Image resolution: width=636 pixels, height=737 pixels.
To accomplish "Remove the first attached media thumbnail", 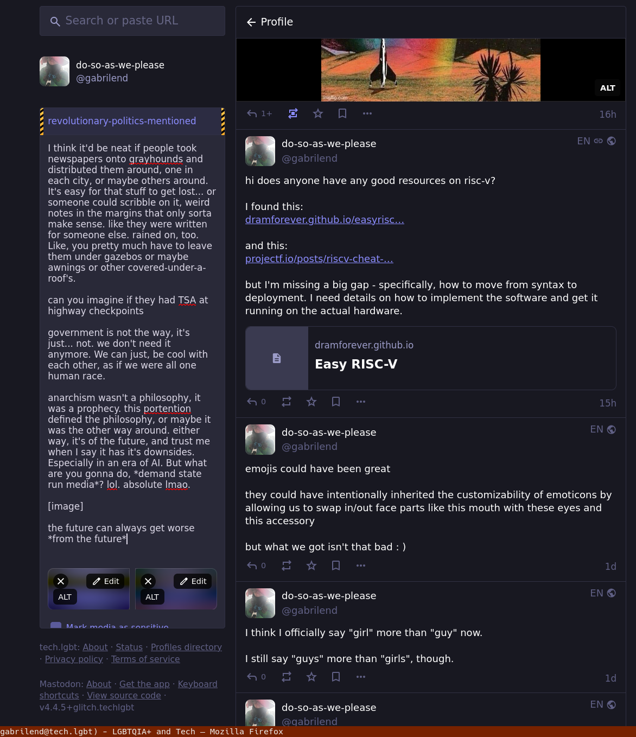I will tap(61, 581).
